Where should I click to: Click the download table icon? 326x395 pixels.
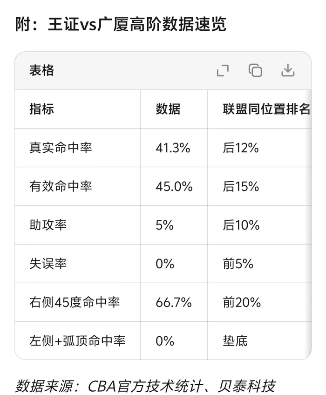click(288, 70)
